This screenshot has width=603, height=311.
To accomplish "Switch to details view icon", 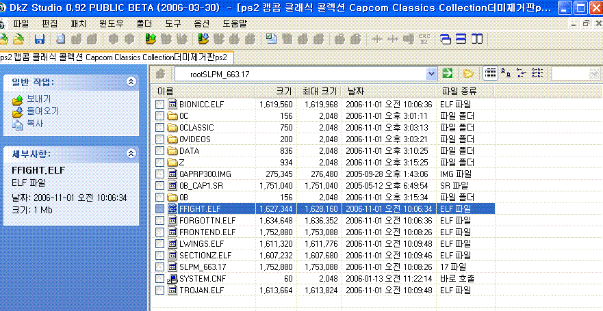I will [489, 73].
